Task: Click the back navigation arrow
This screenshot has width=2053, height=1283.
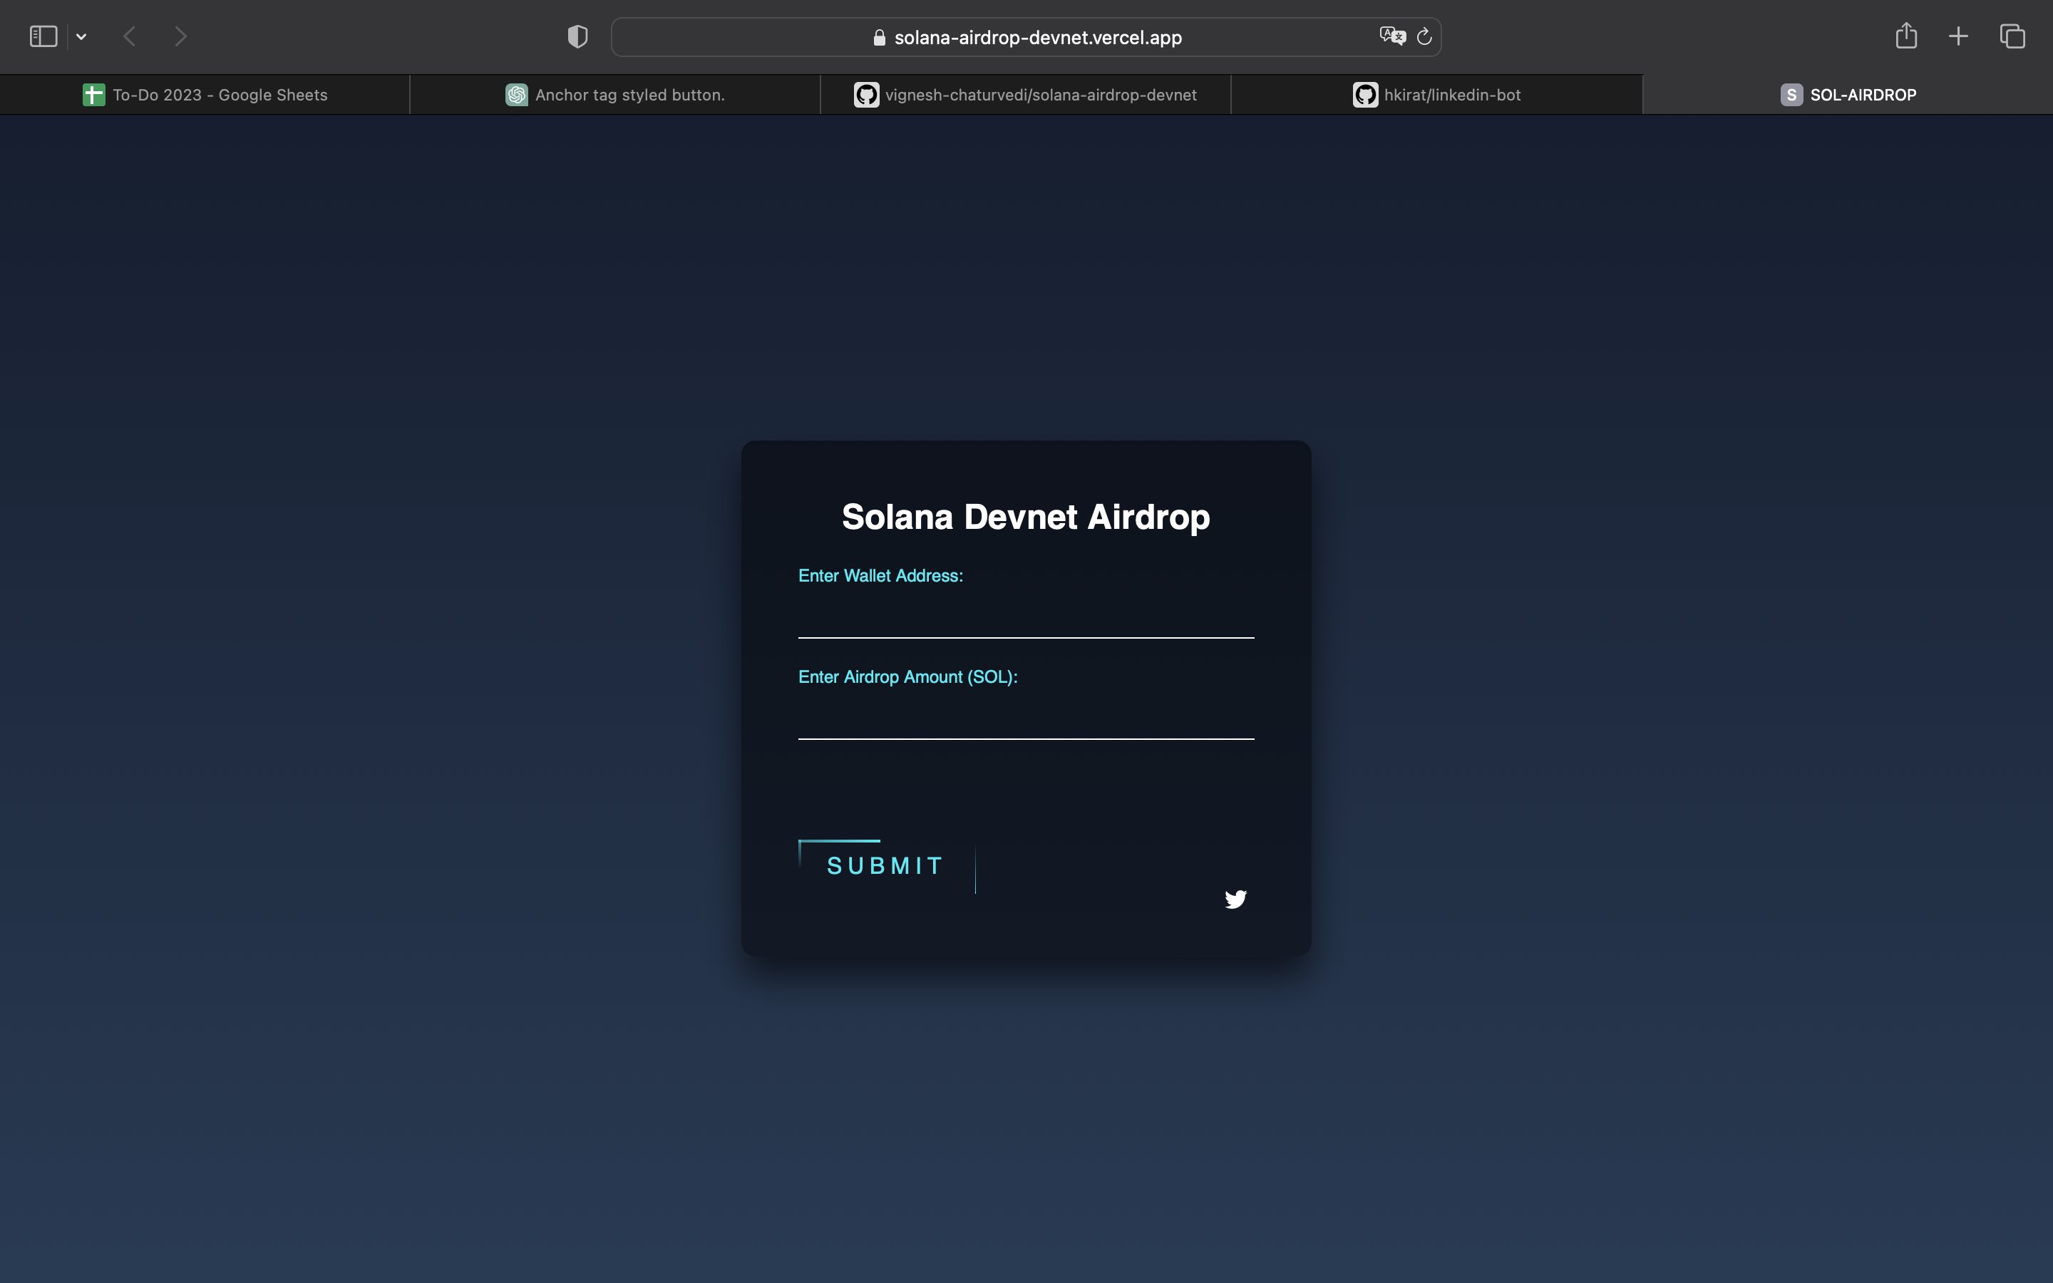Action: [129, 36]
